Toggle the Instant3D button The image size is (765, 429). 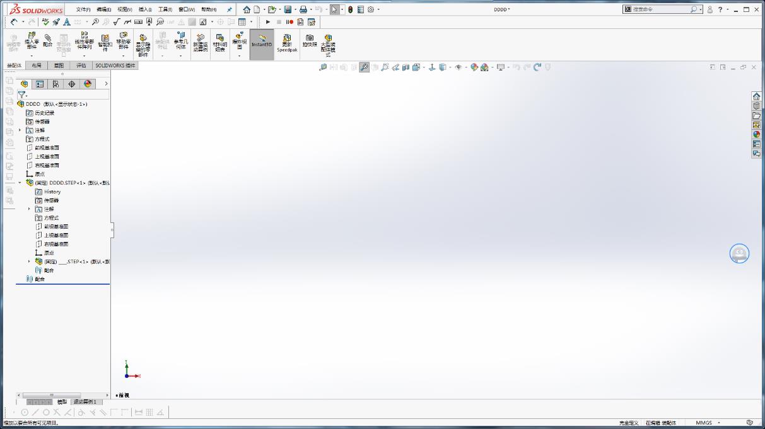pos(262,44)
